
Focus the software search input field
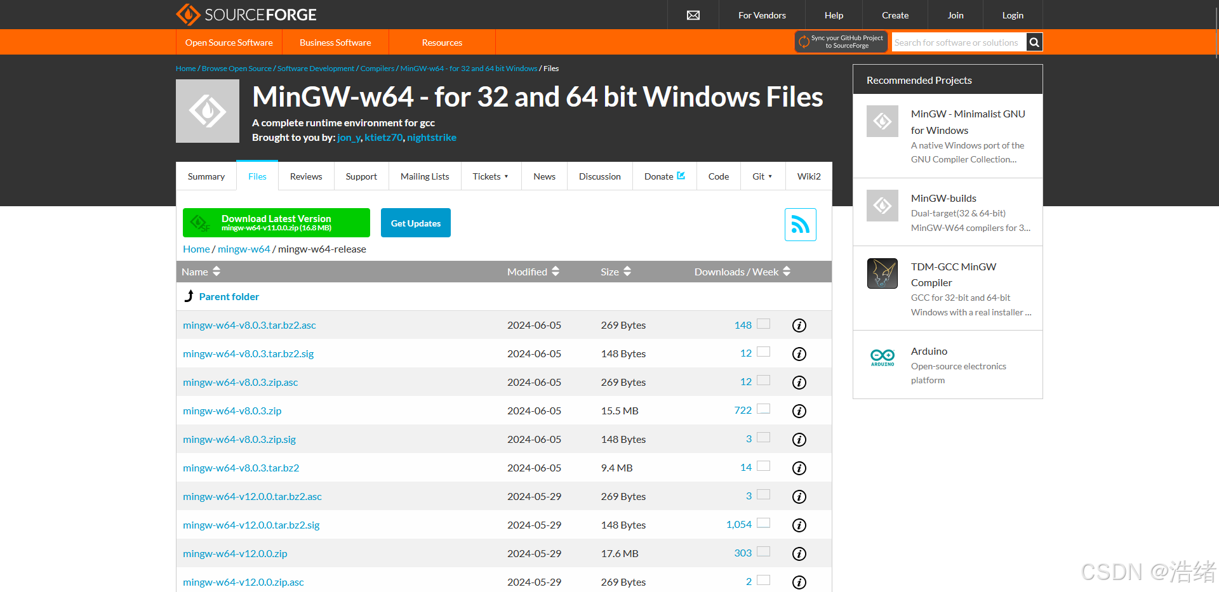958,43
